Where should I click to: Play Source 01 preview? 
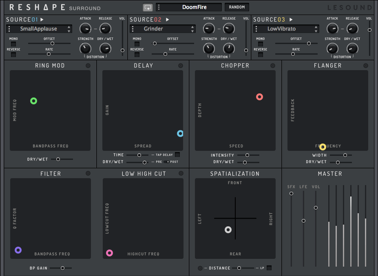(x=42, y=20)
